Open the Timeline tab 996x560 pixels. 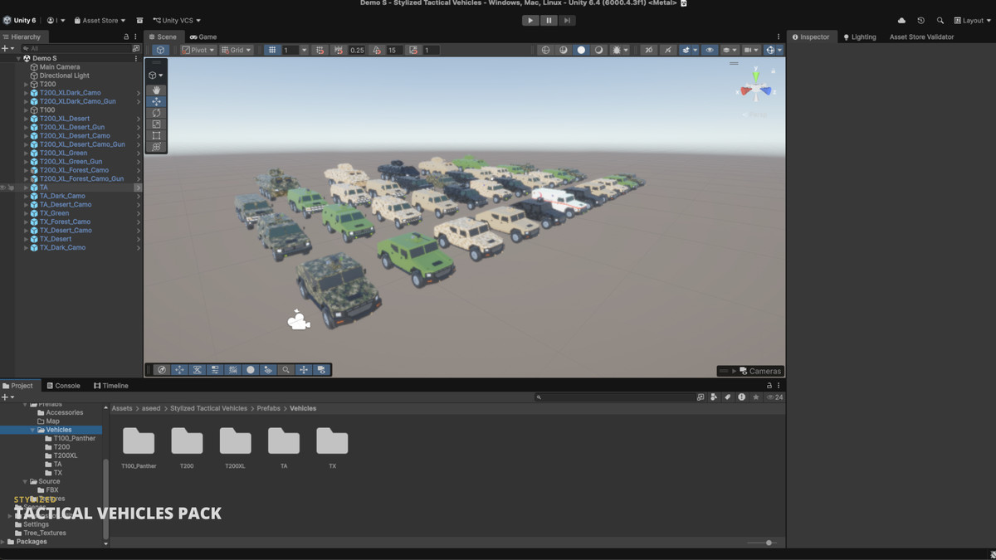[x=111, y=386]
